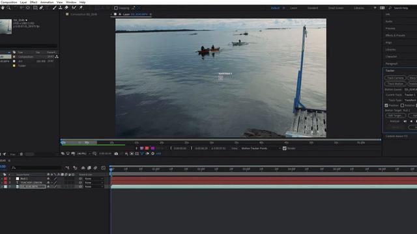
Task: Open the Track Type dropdown in Tracker
Action: point(410,100)
